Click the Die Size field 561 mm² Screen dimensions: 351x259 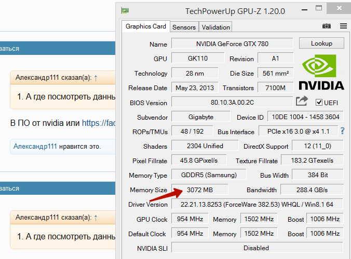(275, 73)
